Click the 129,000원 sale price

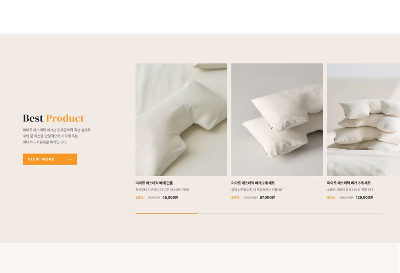[x=365, y=197]
